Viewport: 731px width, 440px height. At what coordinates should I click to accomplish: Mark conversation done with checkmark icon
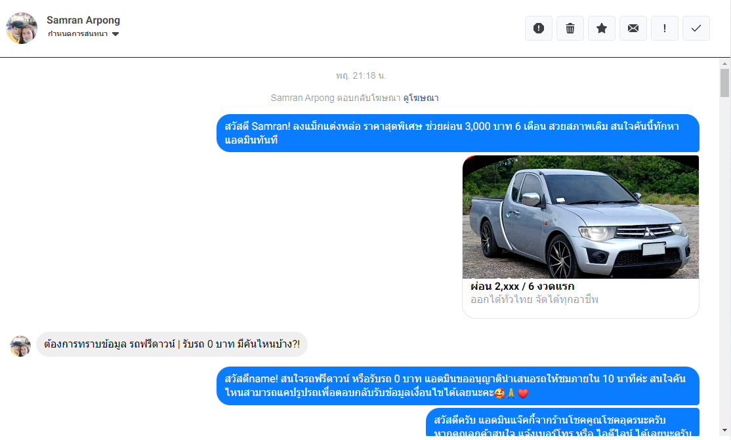[x=696, y=28]
